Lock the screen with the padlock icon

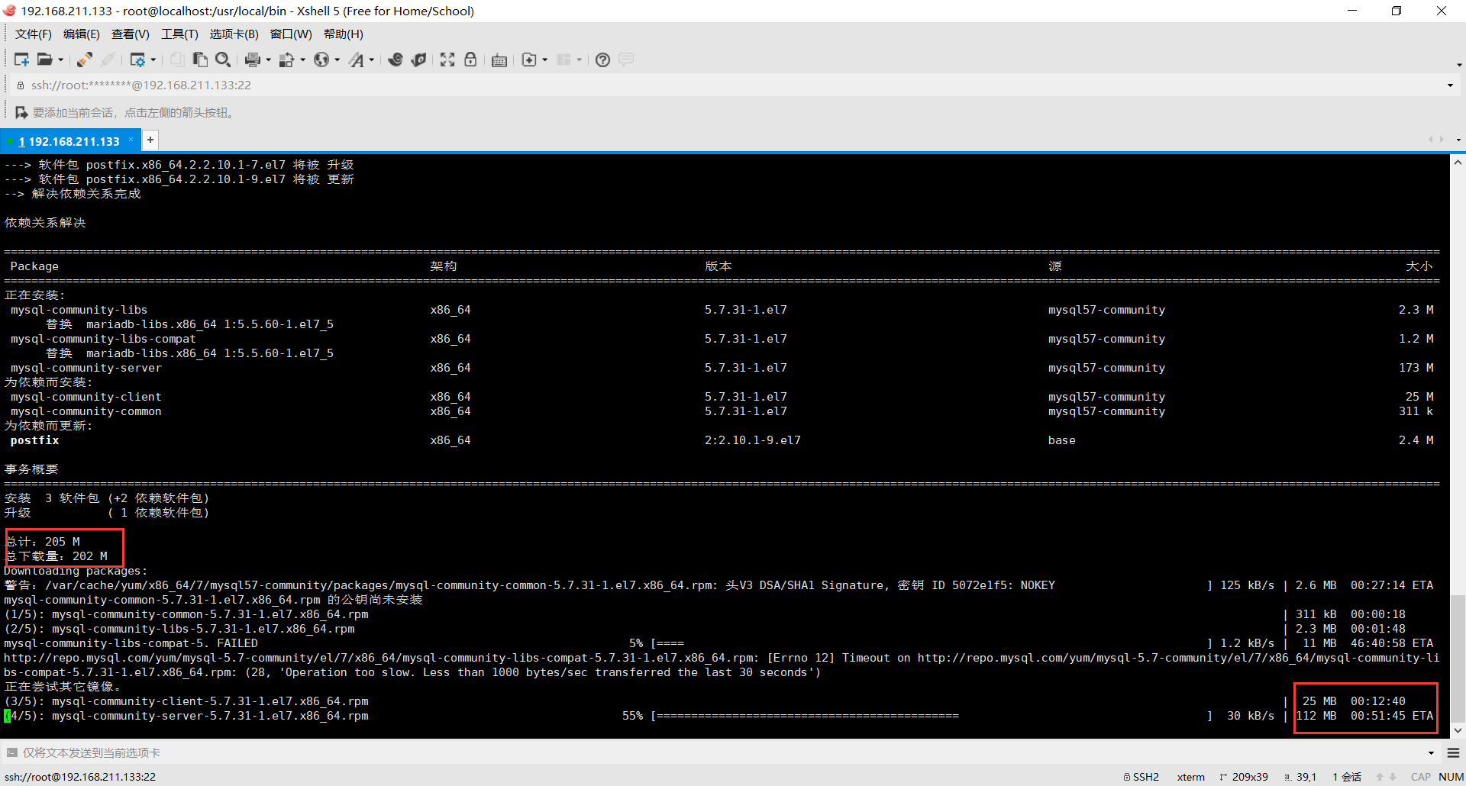[470, 60]
